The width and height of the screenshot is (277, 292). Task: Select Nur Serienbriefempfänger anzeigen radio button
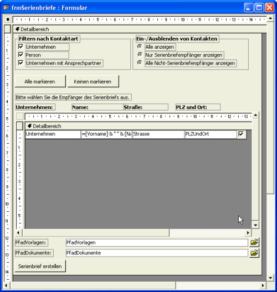tap(140, 54)
